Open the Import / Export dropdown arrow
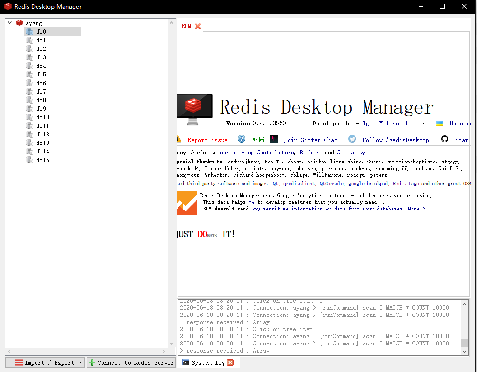Screen dimensions: 477x372 tap(81, 362)
